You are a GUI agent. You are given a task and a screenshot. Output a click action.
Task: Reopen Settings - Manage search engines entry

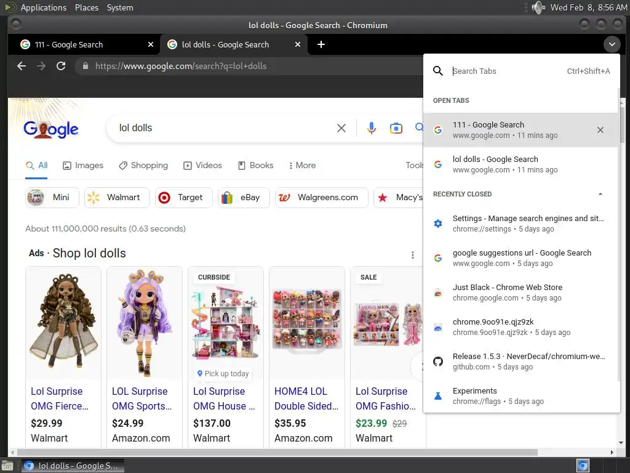(521, 224)
